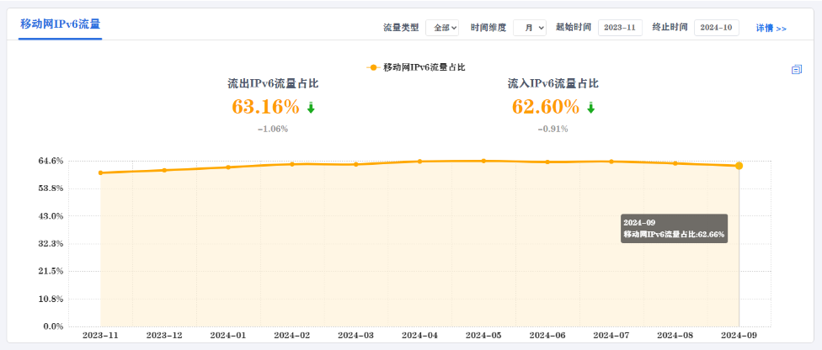Viewport: 822px width, 350px height.
Task: Open the 时间维度 dropdown set to 月
Action: [530, 28]
